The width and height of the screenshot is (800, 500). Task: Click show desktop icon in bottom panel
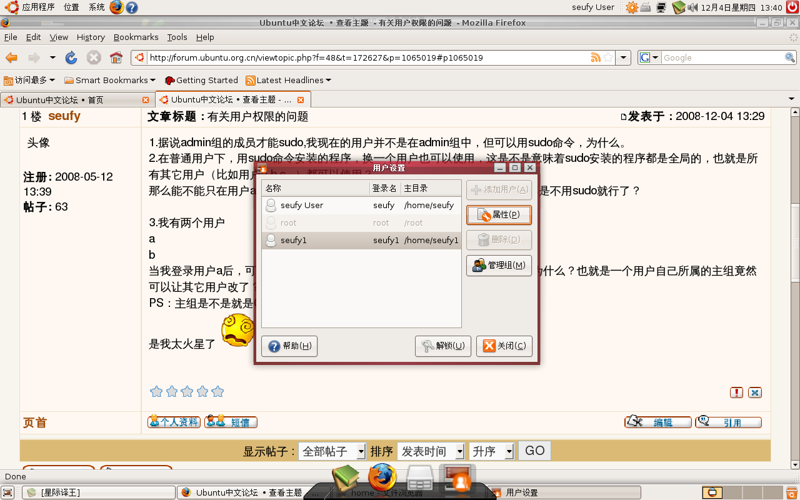8,492
